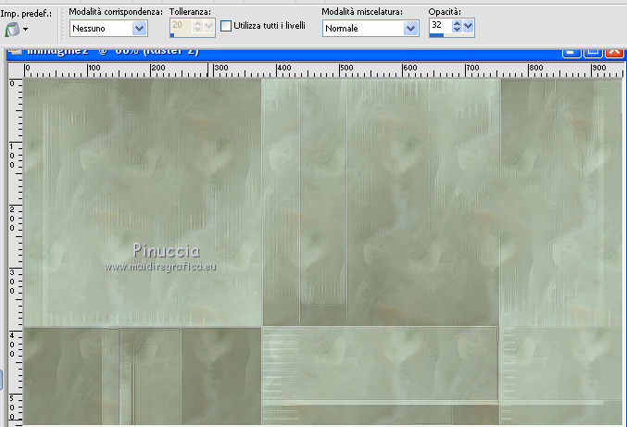627x427 pixels.
Task: Click the Modalità miscelatura label
Action: (x=362, y=12)
